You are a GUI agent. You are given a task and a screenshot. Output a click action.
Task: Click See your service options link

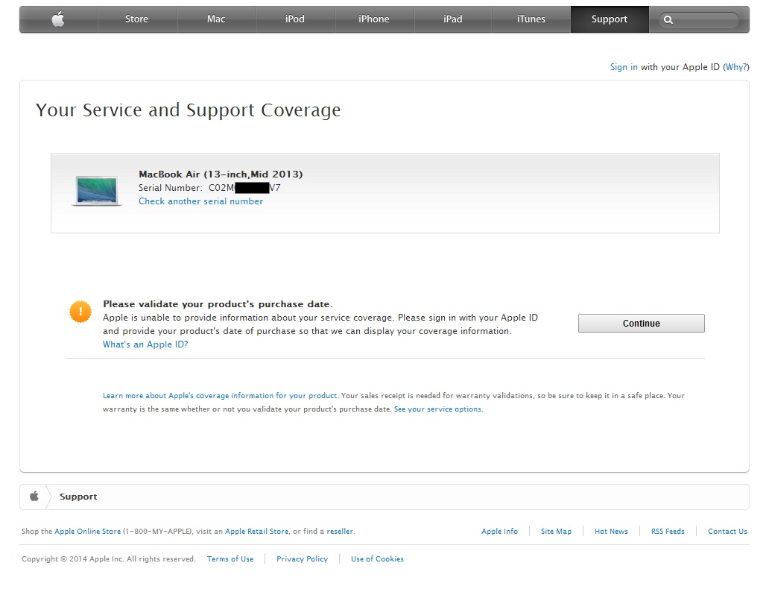click(x=438, y=409)
